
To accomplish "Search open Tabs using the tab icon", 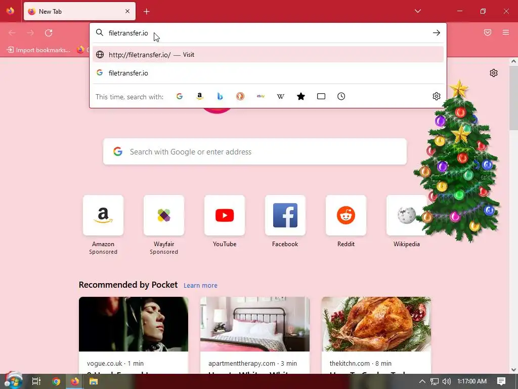I will pos(321,96).
